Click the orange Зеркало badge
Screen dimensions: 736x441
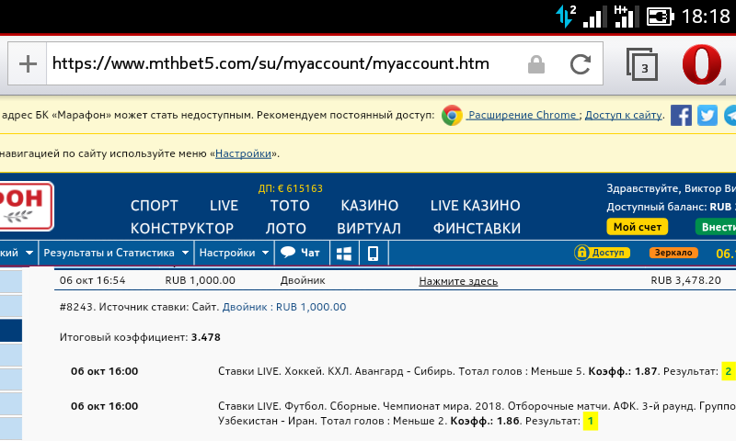673,253
